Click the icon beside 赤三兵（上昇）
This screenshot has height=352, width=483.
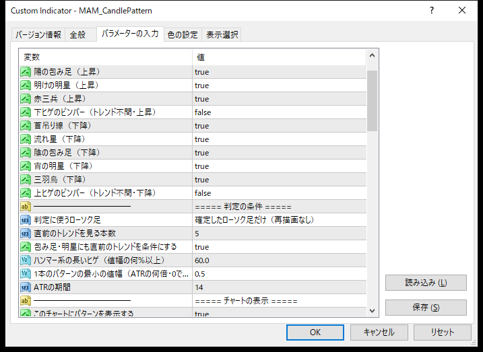pos(26,99)
